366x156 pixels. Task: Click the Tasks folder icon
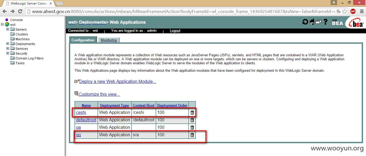click(x=12, y=63)
